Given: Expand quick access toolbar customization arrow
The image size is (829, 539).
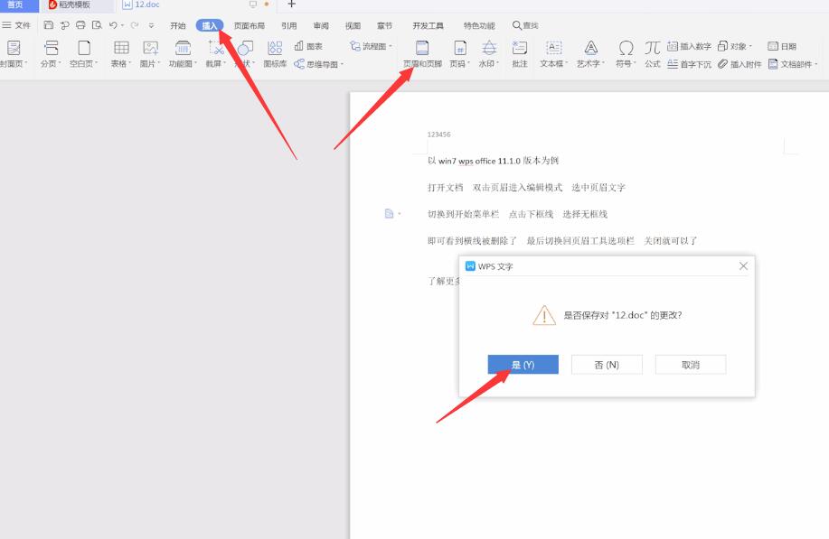Looking at the screenshot, I should click(151, 25).
